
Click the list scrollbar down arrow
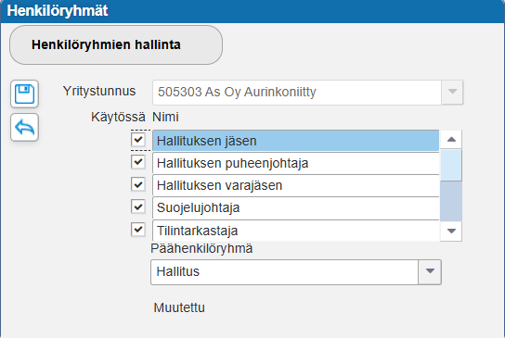tap(451, 231)
